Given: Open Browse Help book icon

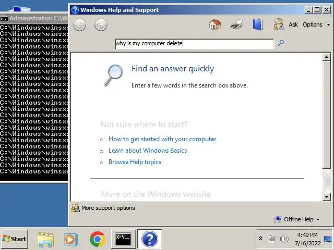Looking at the screenshot, I should (x=258, y=24).
